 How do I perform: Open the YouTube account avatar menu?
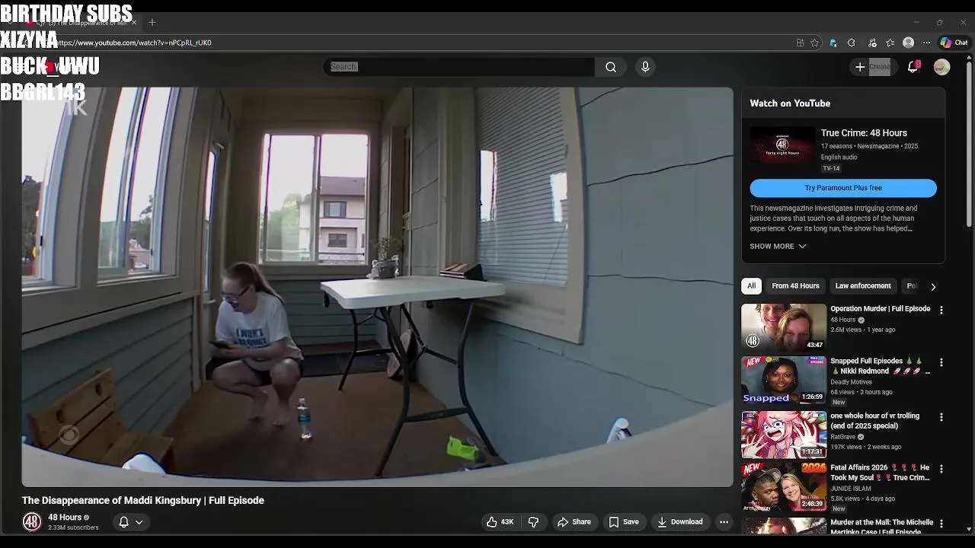(x=942, y=67)
